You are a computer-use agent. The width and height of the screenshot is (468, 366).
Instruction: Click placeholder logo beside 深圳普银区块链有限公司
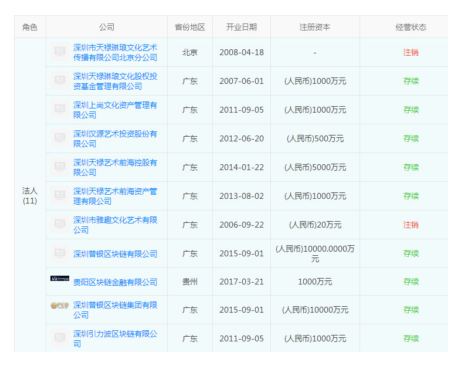click(59, 253)
